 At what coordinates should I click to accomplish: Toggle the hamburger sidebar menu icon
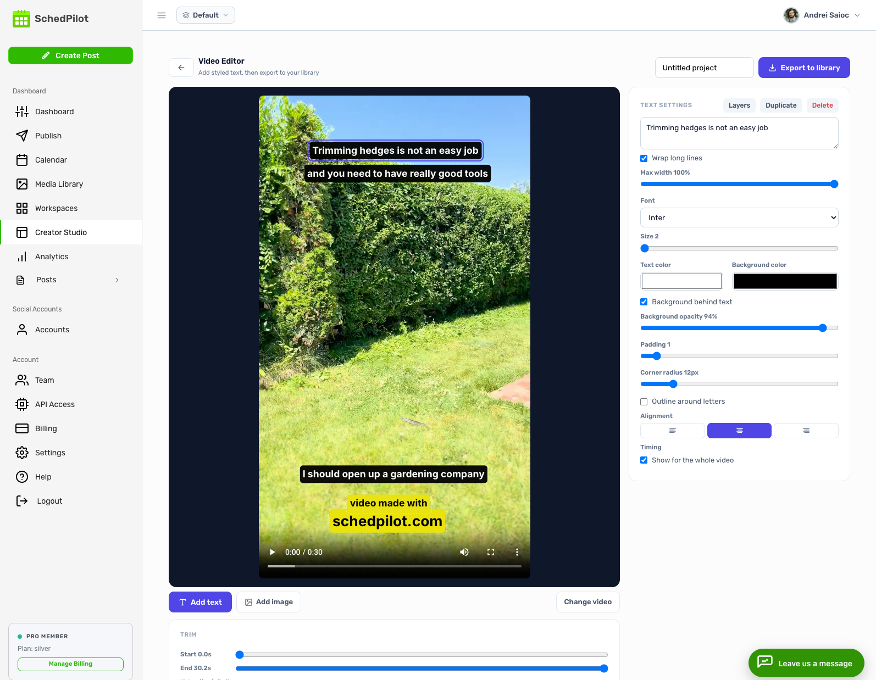(162, 15)
